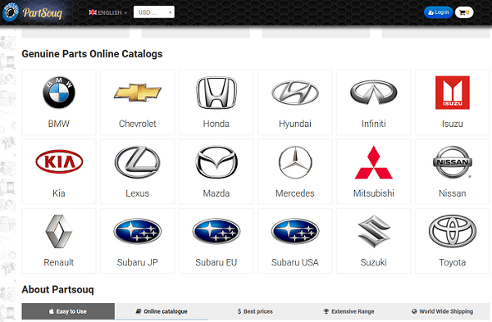Click the About Partsouq heading
The image size is (492, 322).
(x=57, y=289)
